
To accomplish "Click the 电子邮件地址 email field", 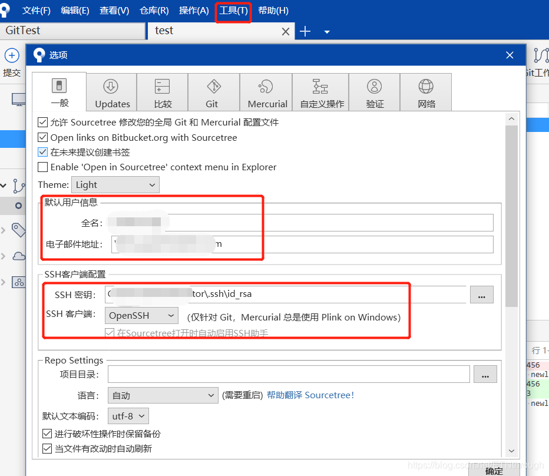I will (302, 244).
